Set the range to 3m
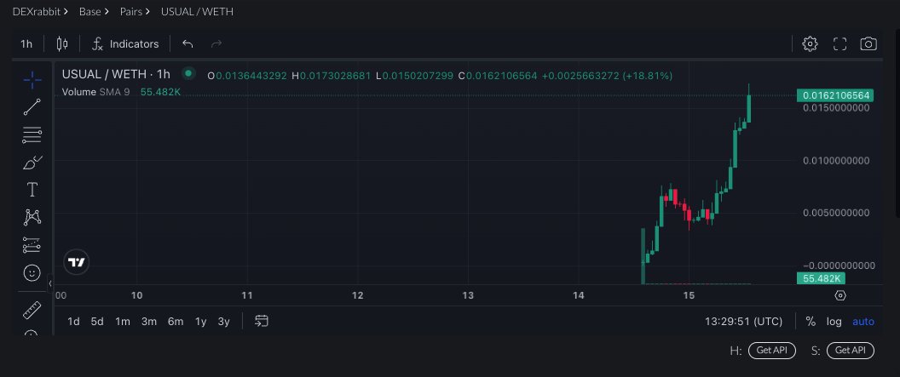 149,322
